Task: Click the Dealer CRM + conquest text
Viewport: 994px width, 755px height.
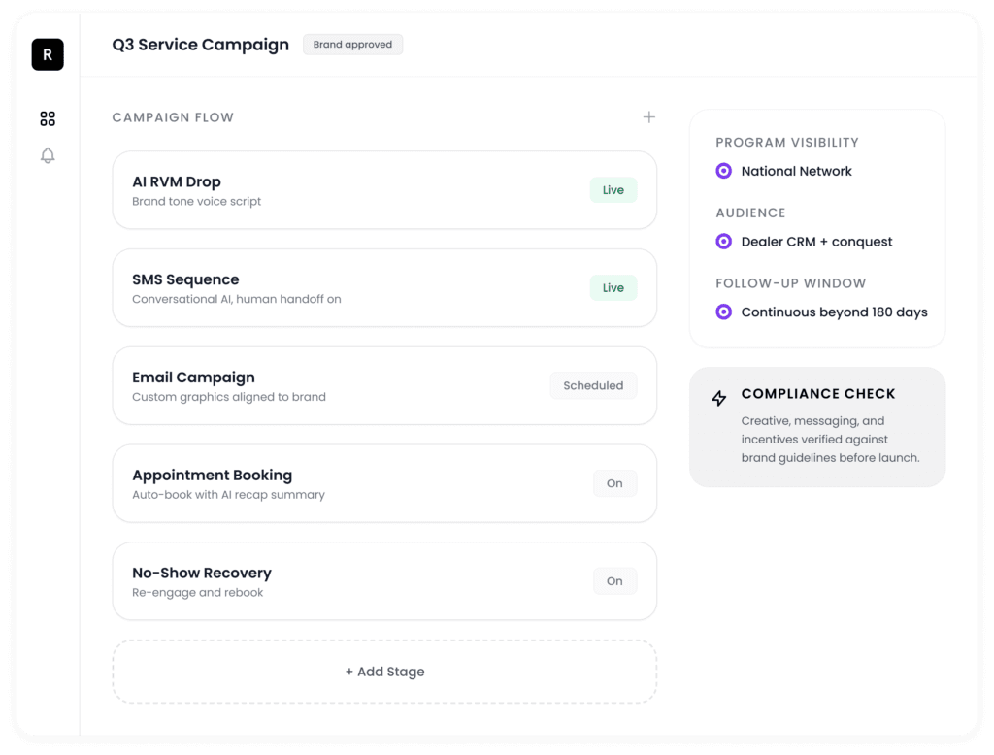Action: pyautogui.click(x=816, y=242)
